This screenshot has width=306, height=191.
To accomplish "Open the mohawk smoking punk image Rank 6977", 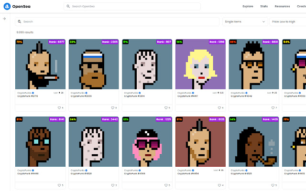I will [x=40, y=64].
